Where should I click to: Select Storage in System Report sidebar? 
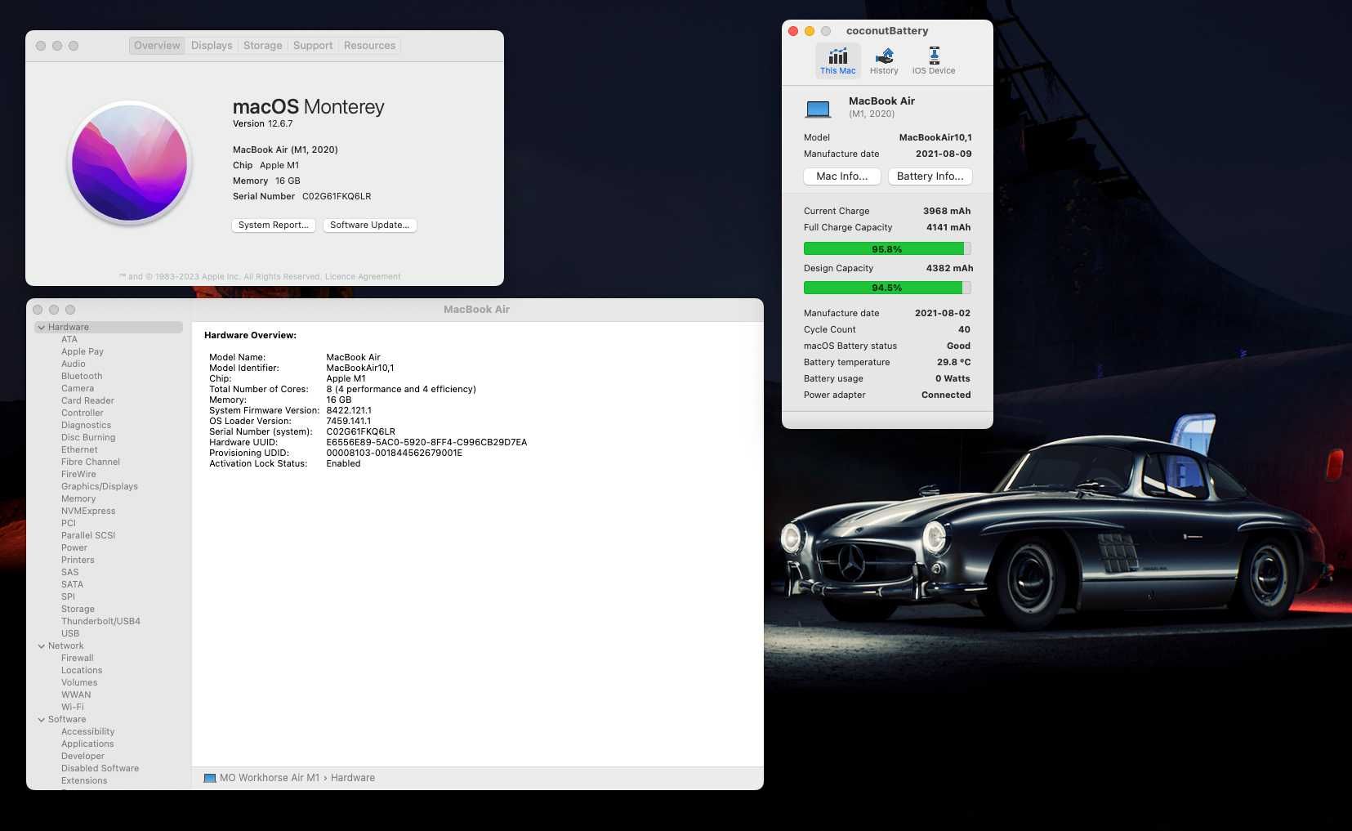[78, 609]
